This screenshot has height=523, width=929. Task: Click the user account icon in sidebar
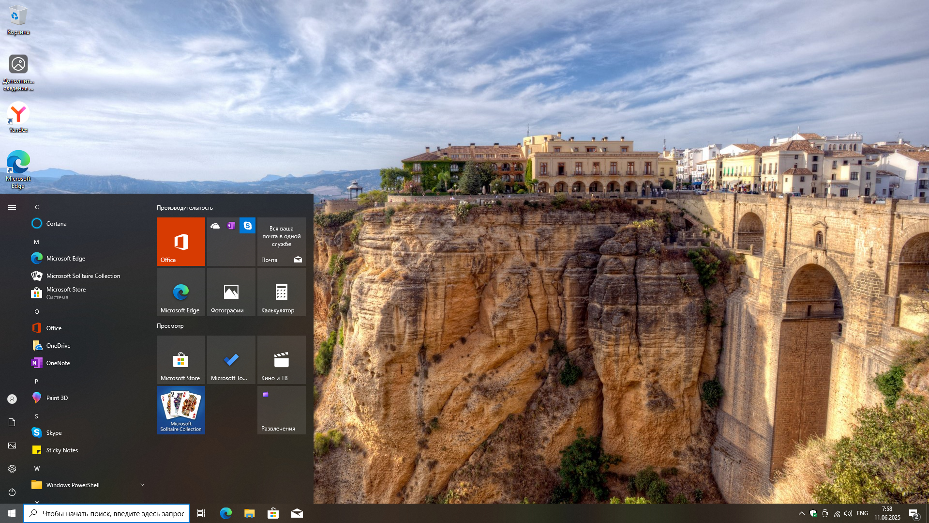click(x=12, y=399)
